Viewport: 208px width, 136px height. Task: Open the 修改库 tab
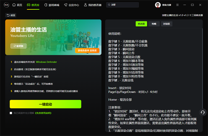coord(33,5)
